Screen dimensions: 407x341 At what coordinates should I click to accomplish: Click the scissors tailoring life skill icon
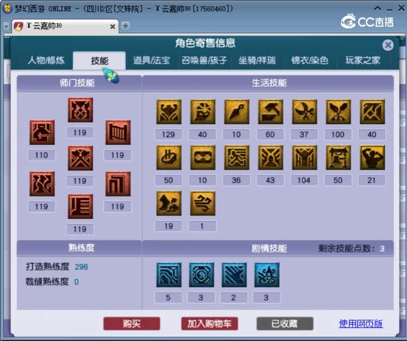[x=304, y=112]
